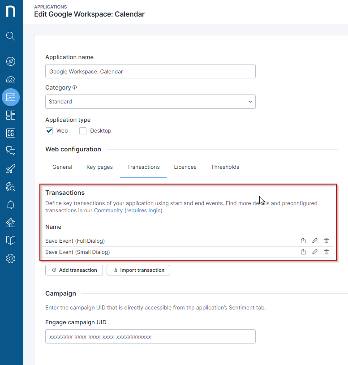Open the settings gear icon in sidebar
348x365 pixels.
[11, 258]
